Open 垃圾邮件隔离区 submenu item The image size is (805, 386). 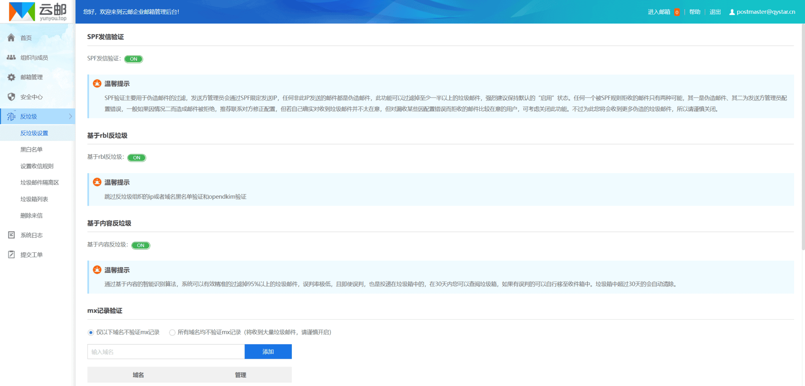click(x=40, y=183)
